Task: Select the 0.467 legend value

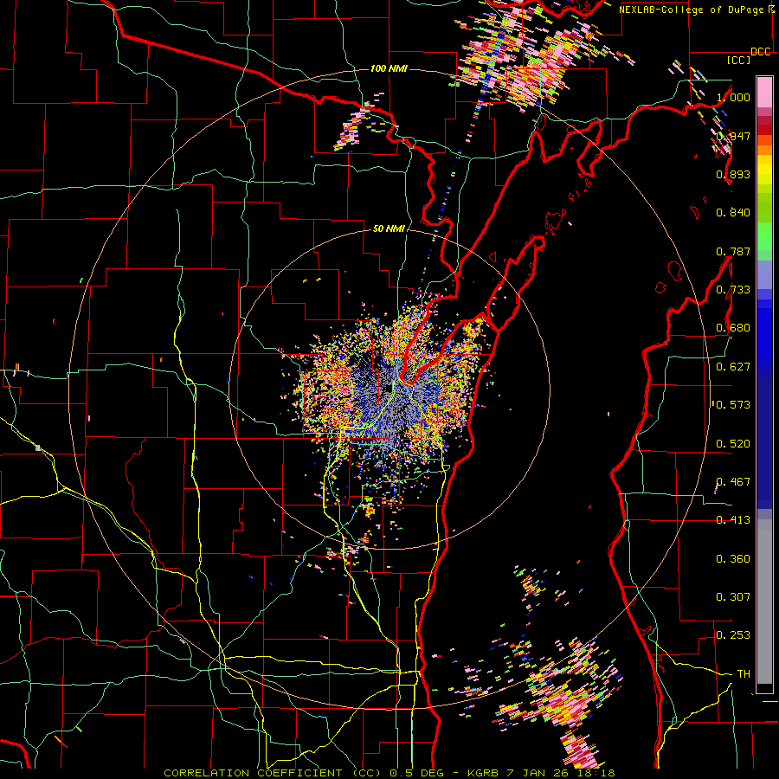Action: 733,482
